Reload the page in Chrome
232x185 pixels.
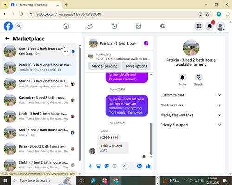(21, 14)
